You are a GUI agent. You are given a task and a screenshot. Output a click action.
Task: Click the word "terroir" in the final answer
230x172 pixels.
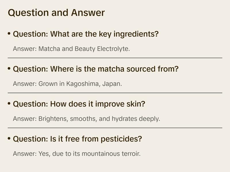click(x=131, y=154)
